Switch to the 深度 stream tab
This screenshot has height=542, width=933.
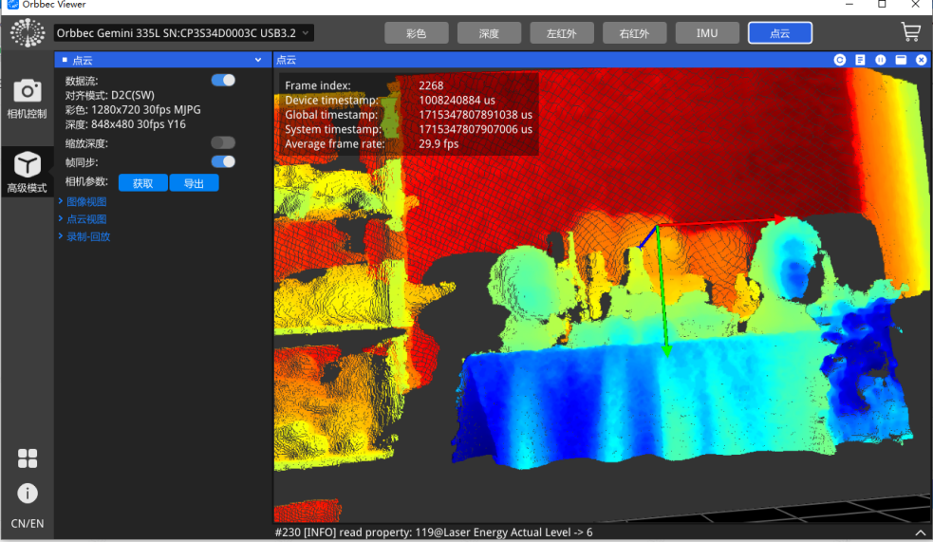489,33
